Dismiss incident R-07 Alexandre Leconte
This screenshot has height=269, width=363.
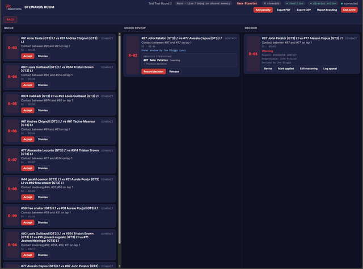(43, 168)
